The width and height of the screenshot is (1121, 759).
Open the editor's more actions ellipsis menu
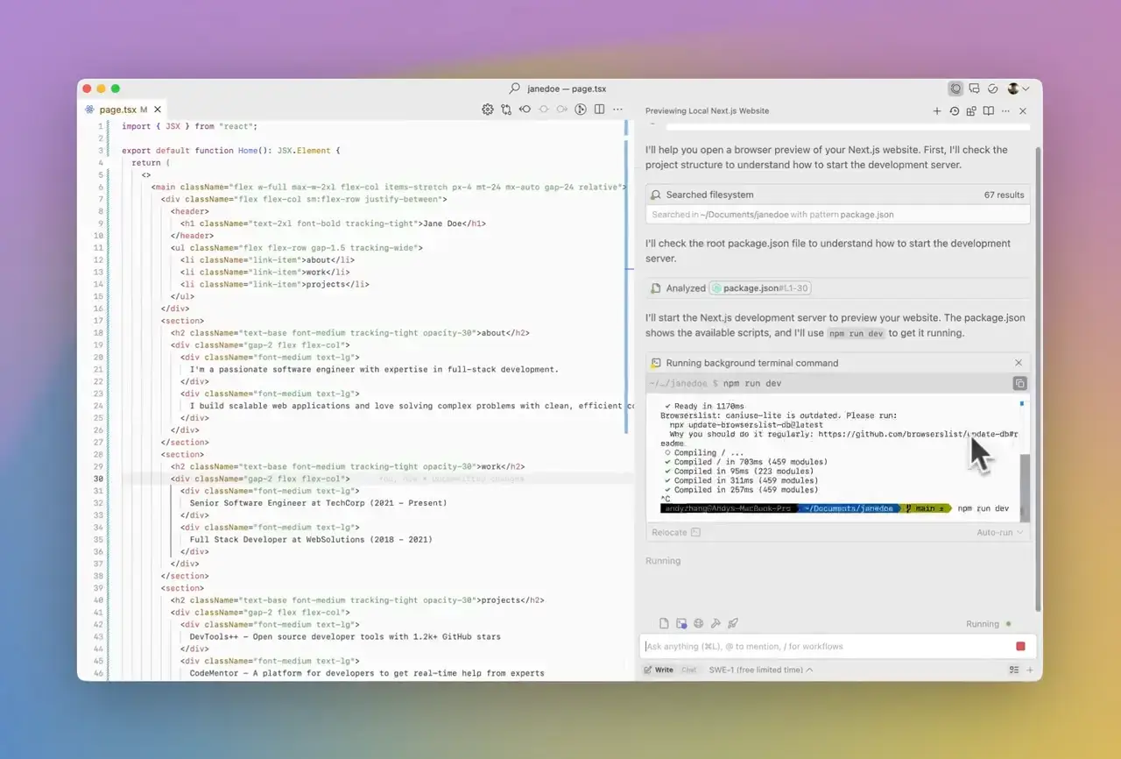617,109
